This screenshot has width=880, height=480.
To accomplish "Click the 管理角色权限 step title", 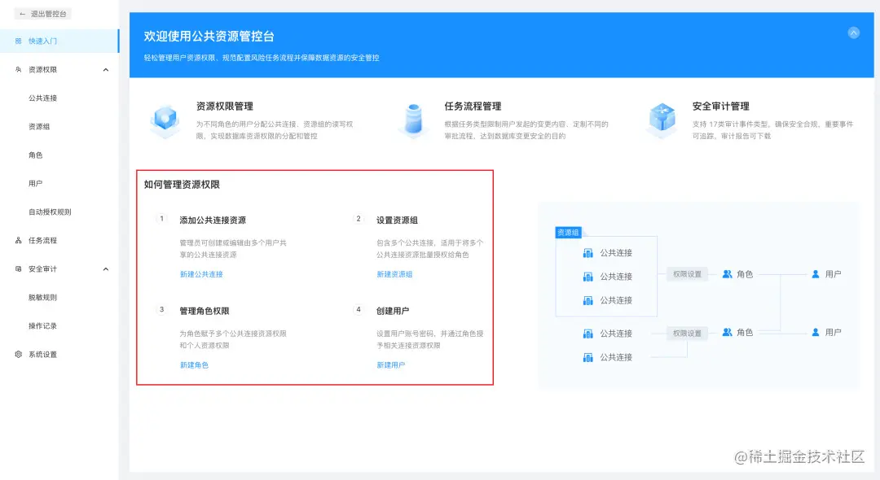I will tap(205, 311).
